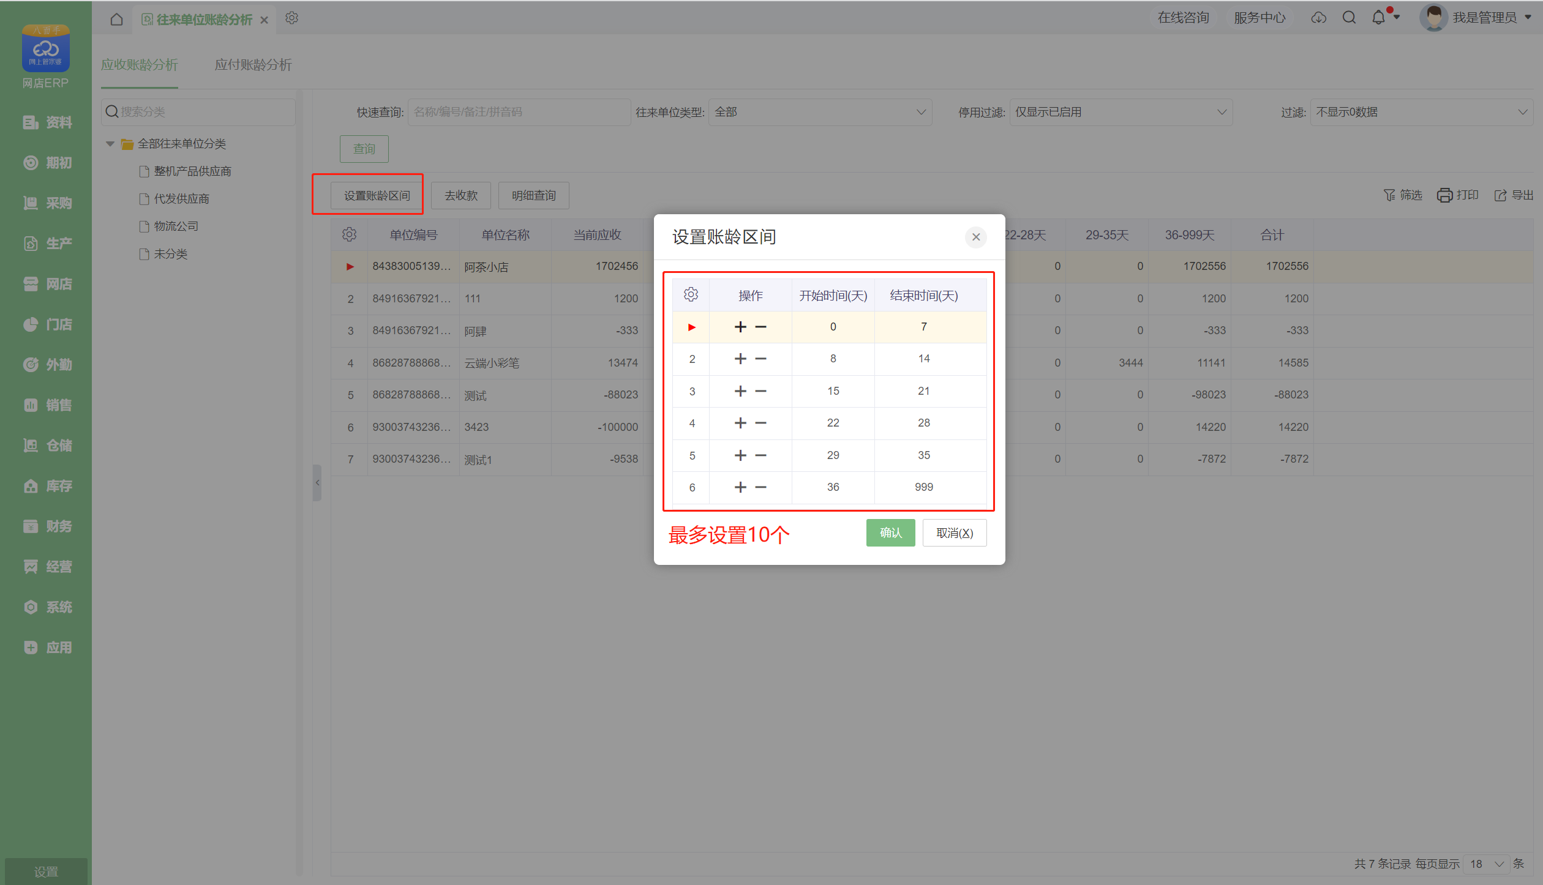Open 生产 module in sidebar
This screenshot has width=1543, height=885.
click(x=47, y=244)
